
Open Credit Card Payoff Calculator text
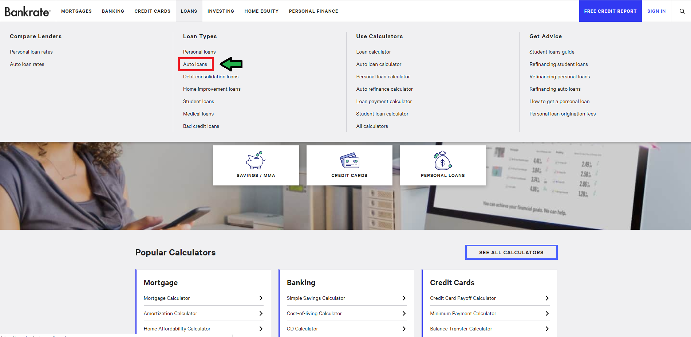tap(463, 298)
